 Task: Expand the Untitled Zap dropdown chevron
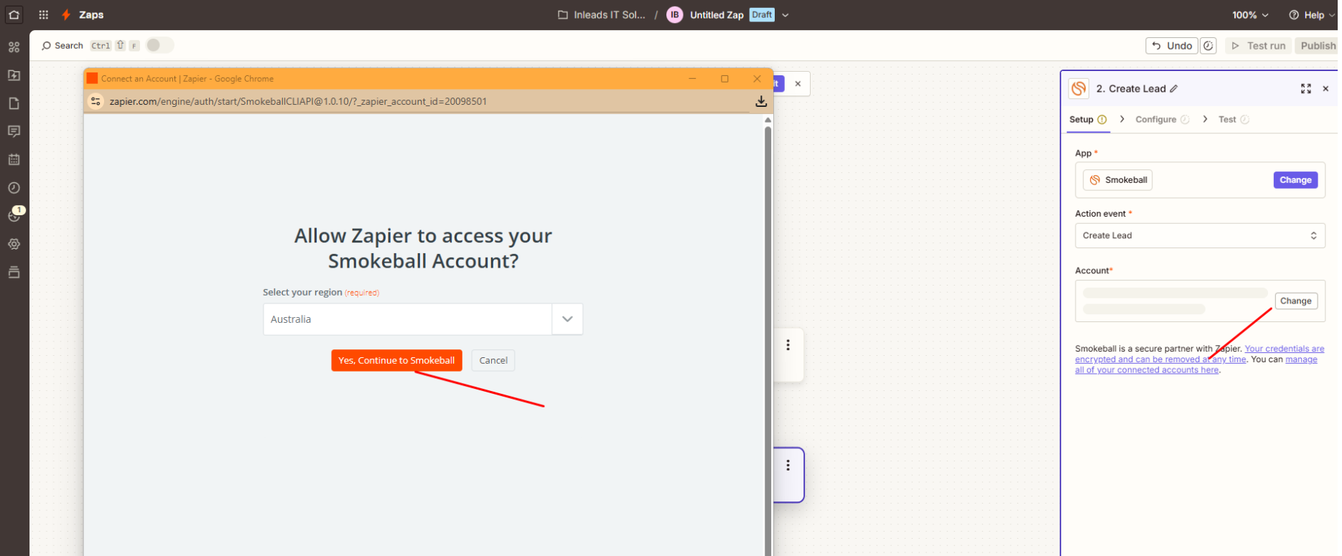(786, 15)
